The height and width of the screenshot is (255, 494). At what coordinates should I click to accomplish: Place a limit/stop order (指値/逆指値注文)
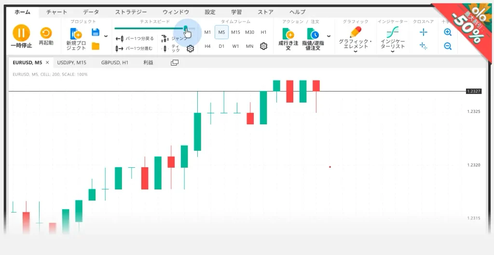point(313,39)
